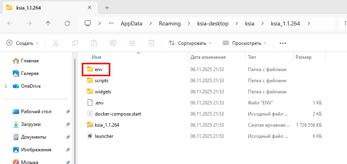Click the docker-compose.start file icon
This screenshot has height=164, width=347.
(90, 114)
